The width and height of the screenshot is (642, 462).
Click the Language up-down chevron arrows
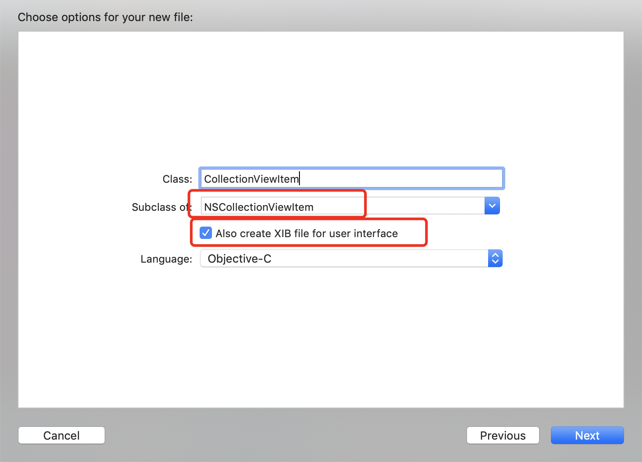coord(495,259)
